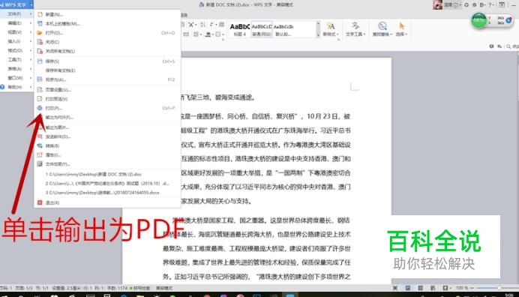Open the shading fill dropdown in ribbon
Image resolution: width=519 pixels, height=297 pixels.
(x=209, y=34)
